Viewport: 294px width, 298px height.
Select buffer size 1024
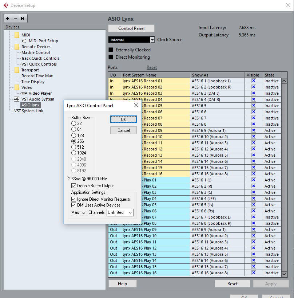73,153
